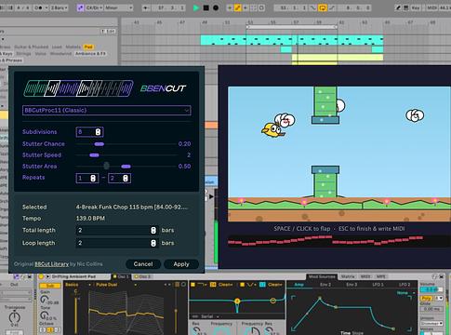
Task: Select the LFO 2 tab
Action: (x=405, y=285)
